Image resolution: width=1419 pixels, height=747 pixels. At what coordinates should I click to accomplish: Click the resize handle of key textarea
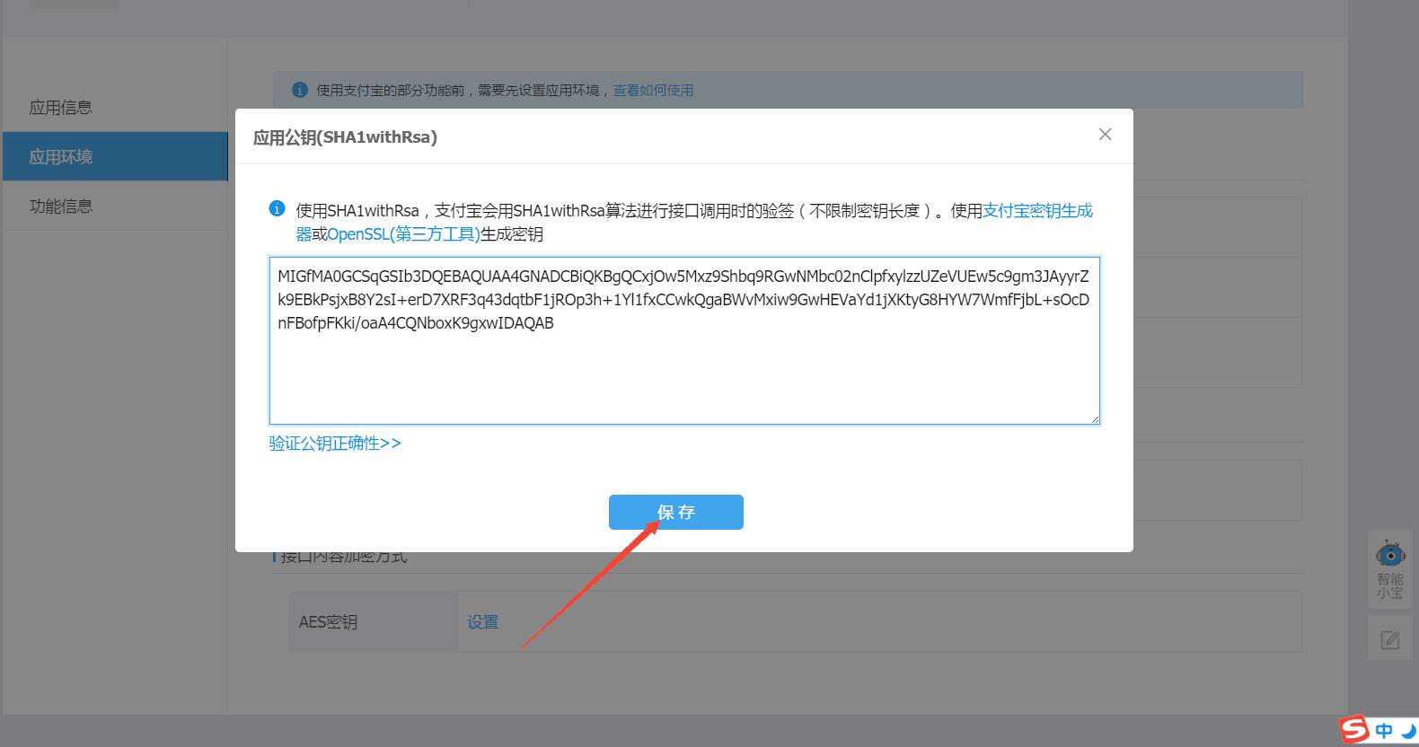pos(1095,418)
